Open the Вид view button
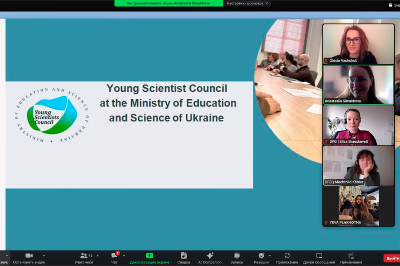Viewport: 400px width, 266px height. [x=394, y=5]
